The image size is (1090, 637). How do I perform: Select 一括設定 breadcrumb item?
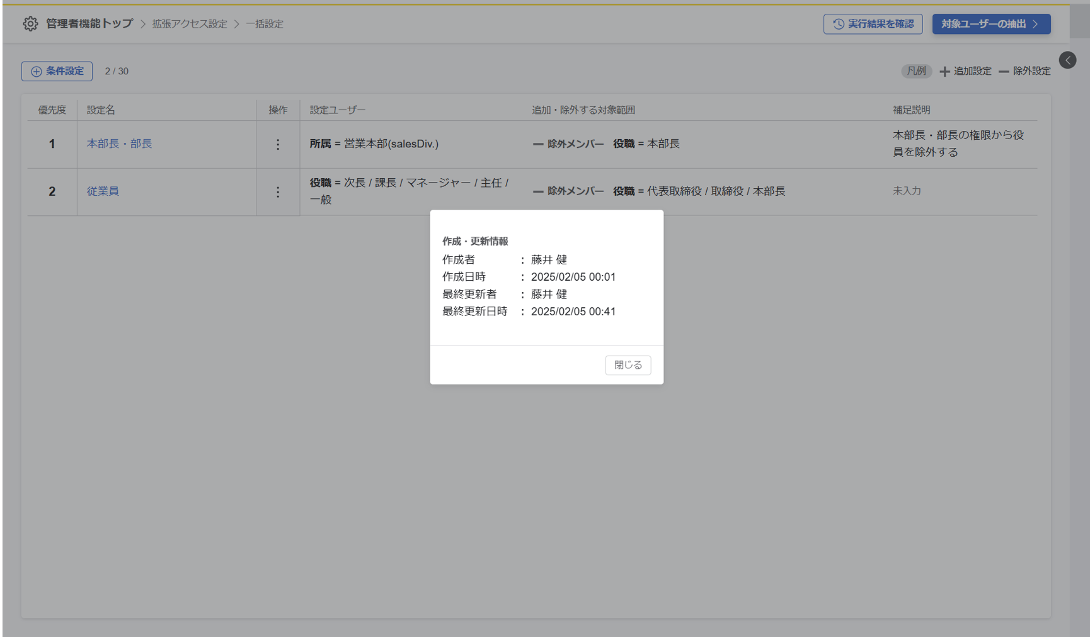click(264, 24)
